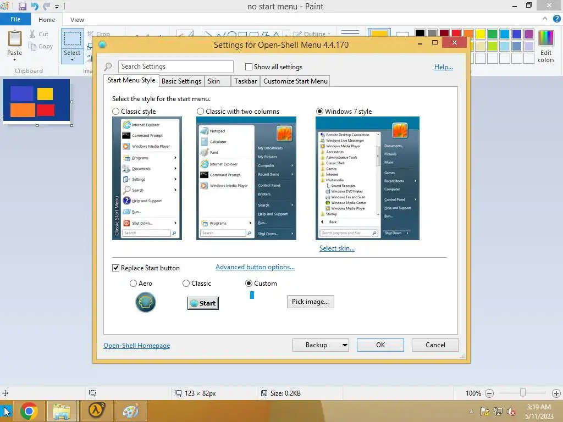Click the Paste clipboard icon in Paint

point(15,38)
